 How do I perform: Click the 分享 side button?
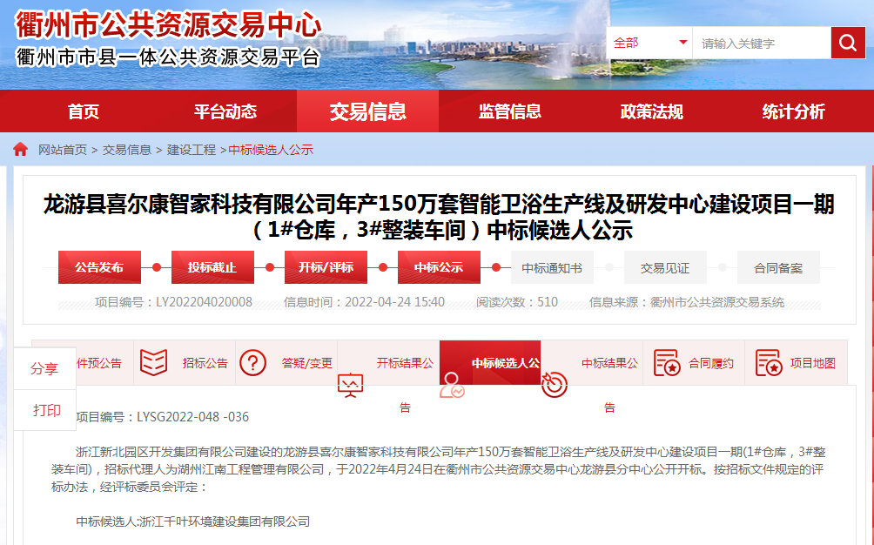(x=44, y=368)
